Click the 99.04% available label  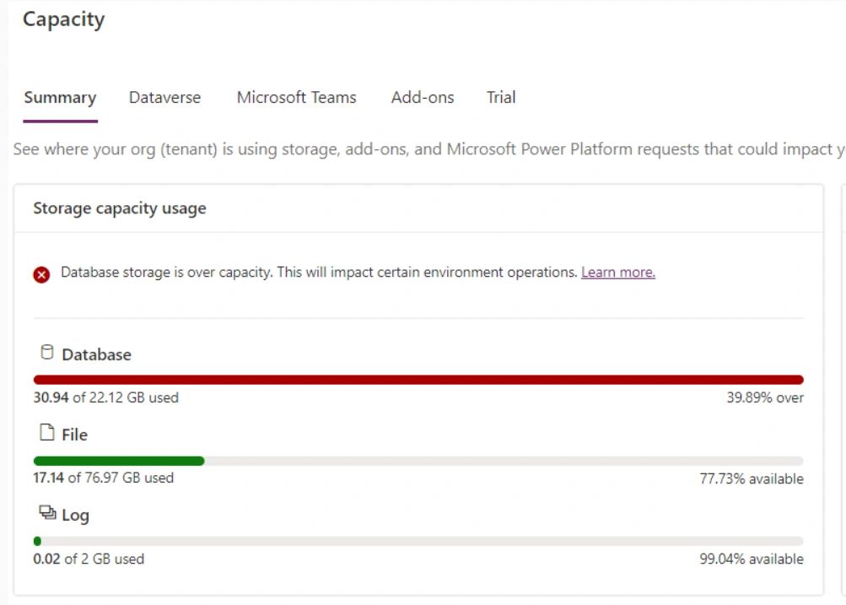[x=751, y=559]
